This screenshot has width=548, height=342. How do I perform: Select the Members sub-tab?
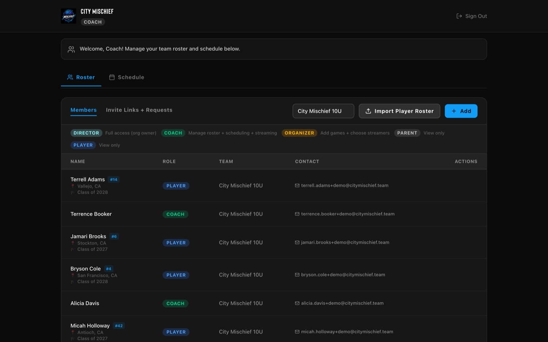pos(84,110)
